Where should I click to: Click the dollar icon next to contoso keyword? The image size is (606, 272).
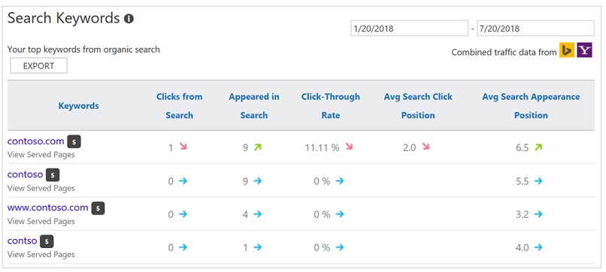tap(53, 175)
